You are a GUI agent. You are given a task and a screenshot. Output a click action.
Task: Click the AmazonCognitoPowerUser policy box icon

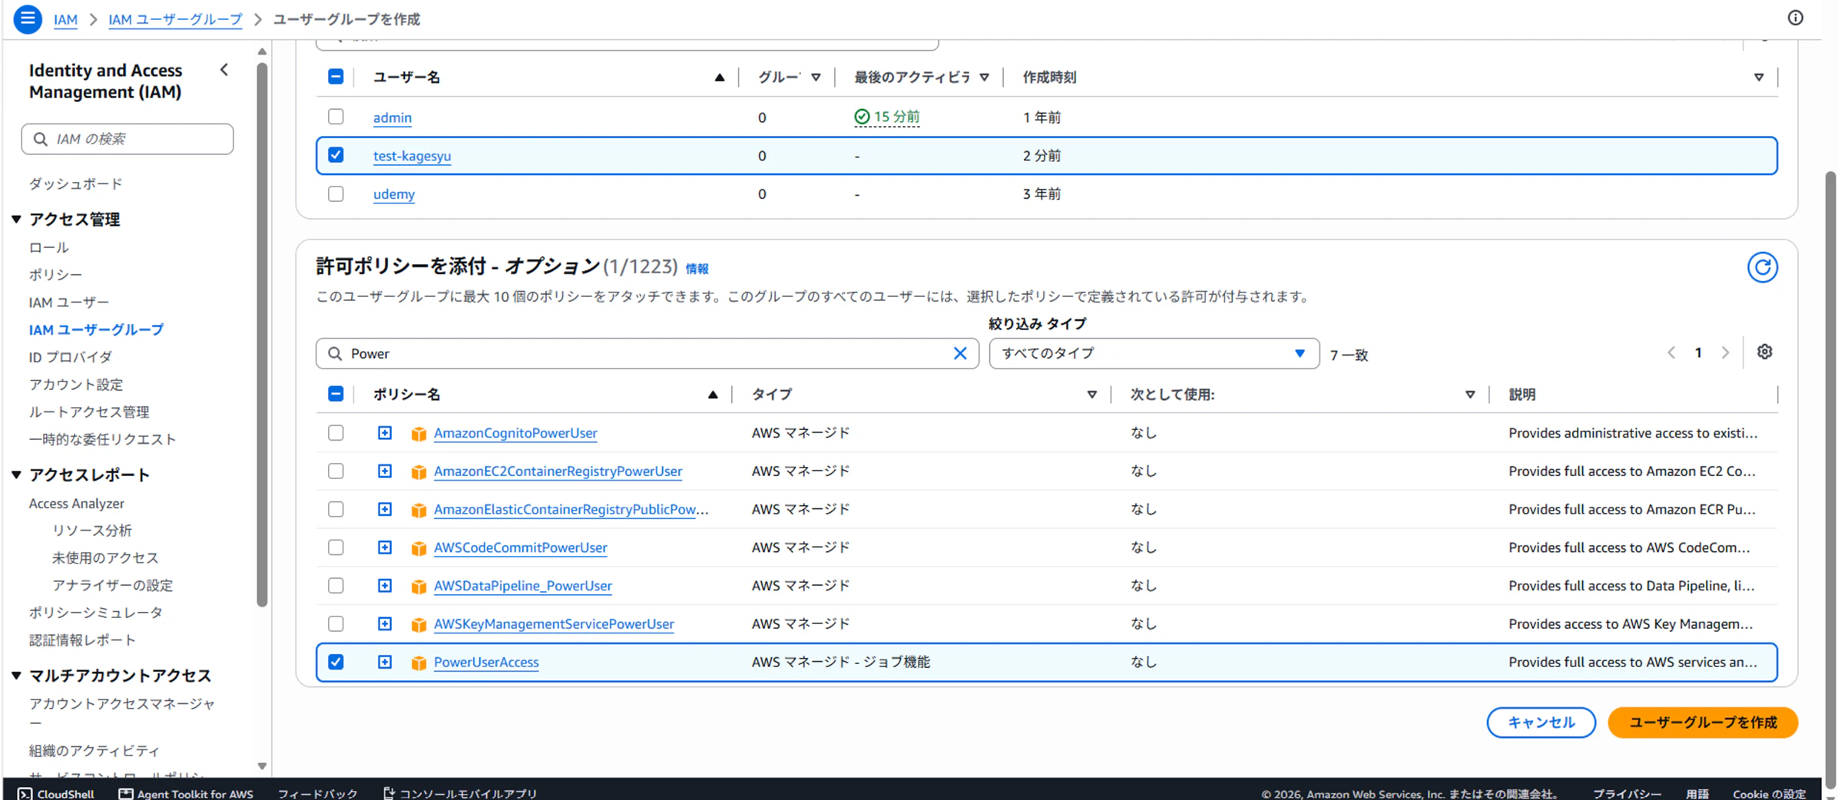tap(419, 434)
